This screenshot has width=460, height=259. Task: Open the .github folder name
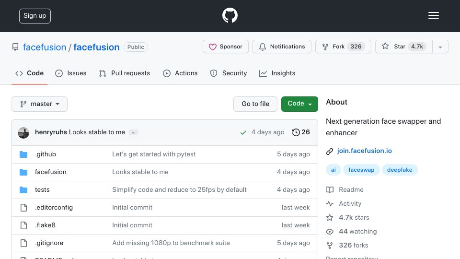point(46,154)
